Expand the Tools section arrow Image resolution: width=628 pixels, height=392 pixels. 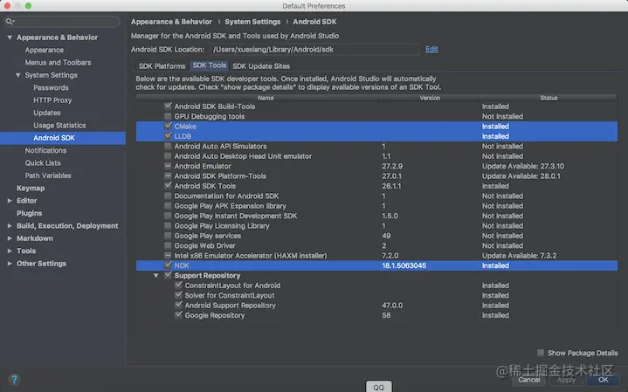(x=10, y=251)
